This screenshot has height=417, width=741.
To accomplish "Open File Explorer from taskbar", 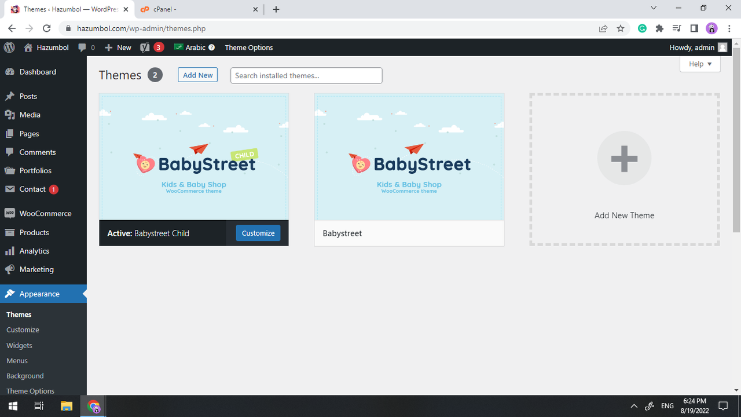I will point(66,406).
